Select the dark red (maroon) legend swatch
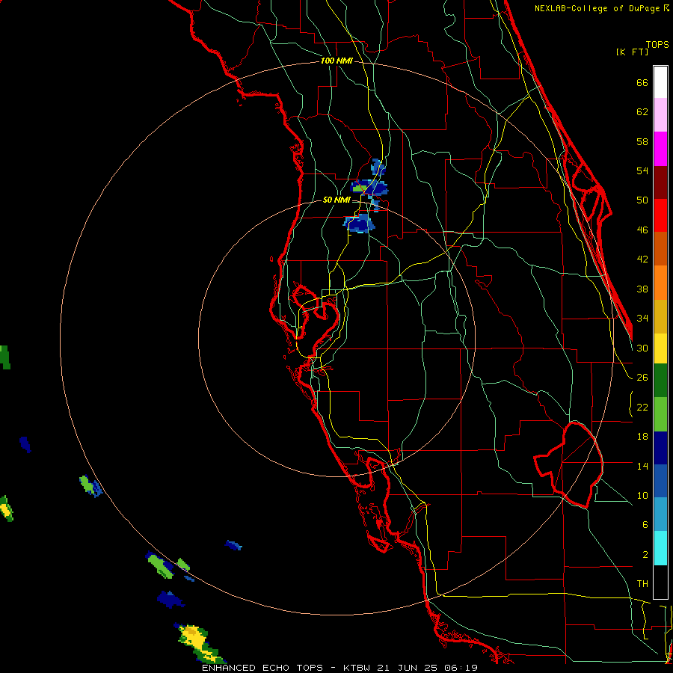 (x=660, y=182)
